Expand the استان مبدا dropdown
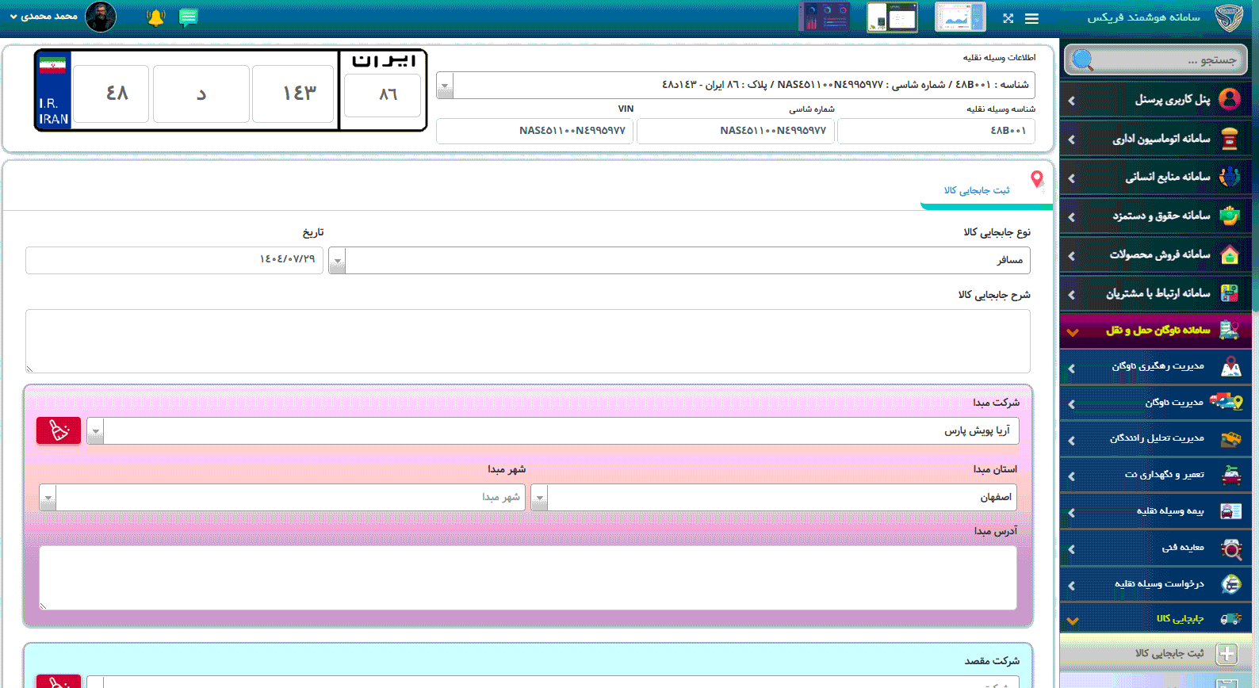Viewport: 1259px width, 688px height. coord(540,498)
